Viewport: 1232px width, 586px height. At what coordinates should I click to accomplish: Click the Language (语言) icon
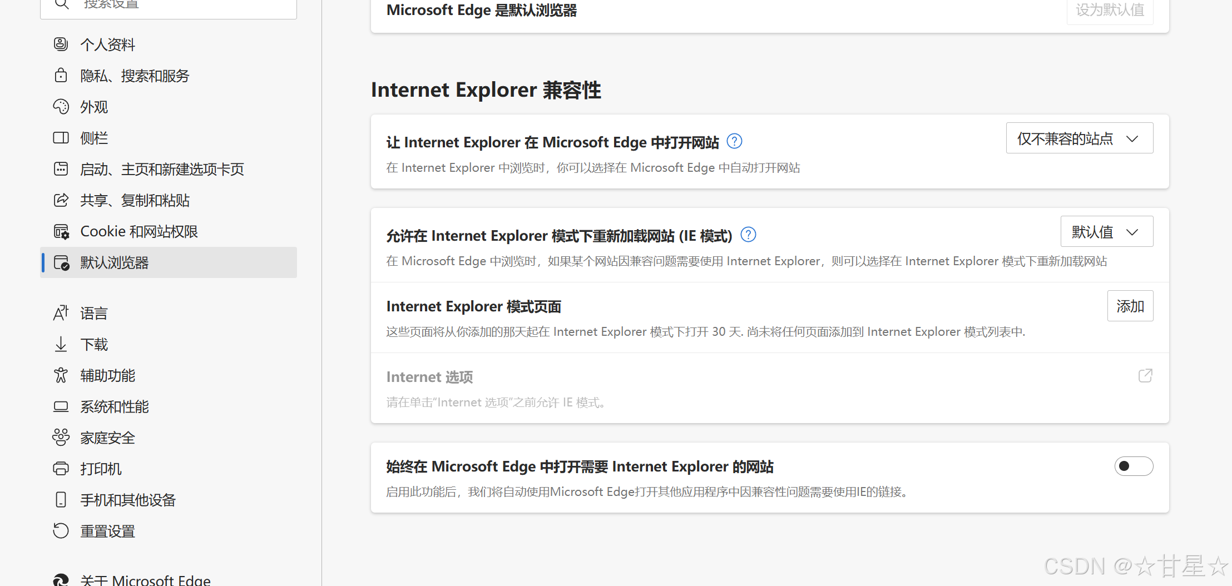[61, 313]
